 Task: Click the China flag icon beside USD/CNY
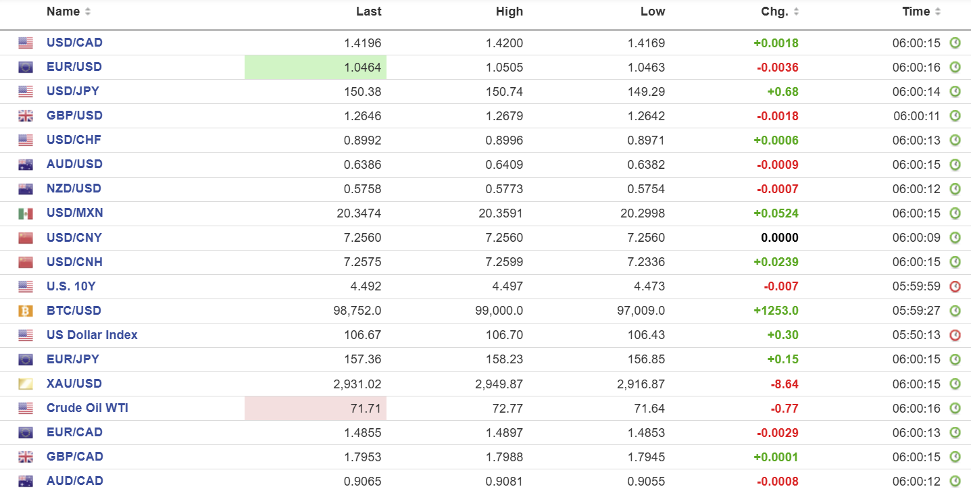26,238
